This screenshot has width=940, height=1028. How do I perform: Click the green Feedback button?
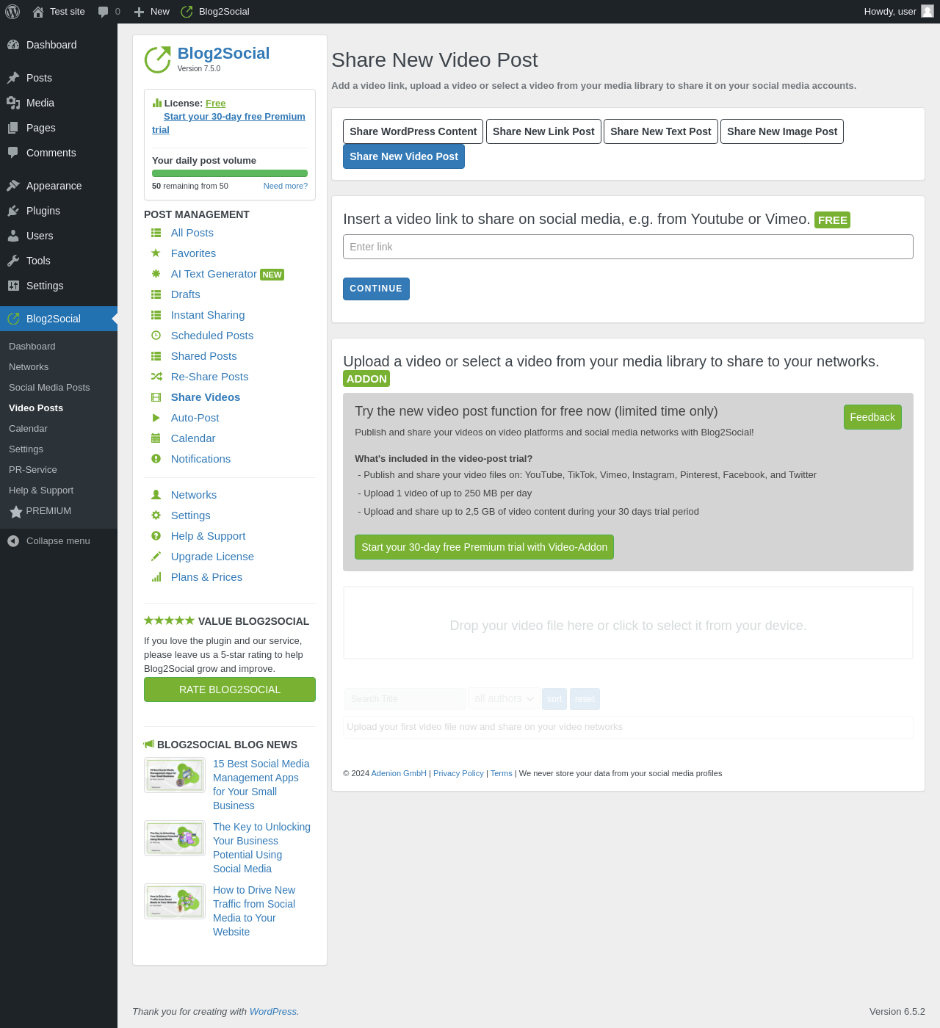pos(872,417)
